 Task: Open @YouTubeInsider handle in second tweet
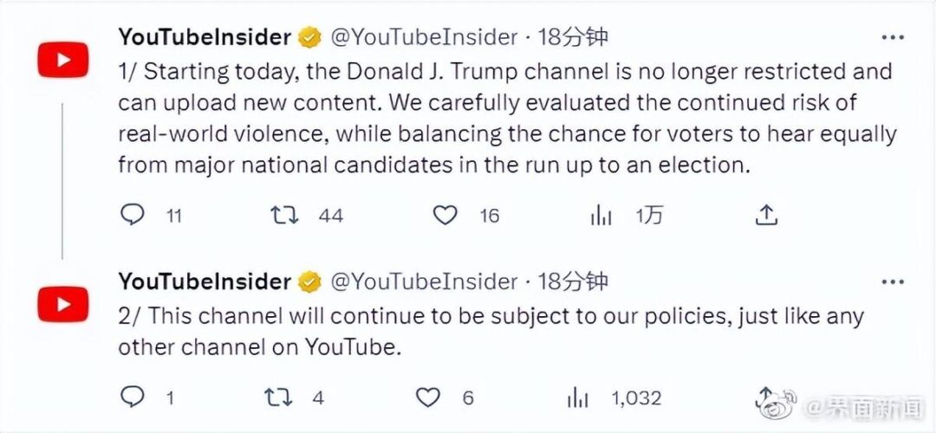click(424, 281)
